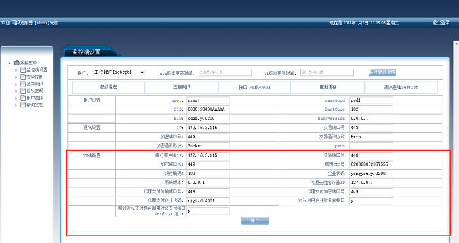Click the blue 银行参数帮助 button
Image resolution: width=459 pixels, height=243 pixels.
pos(382,72)
